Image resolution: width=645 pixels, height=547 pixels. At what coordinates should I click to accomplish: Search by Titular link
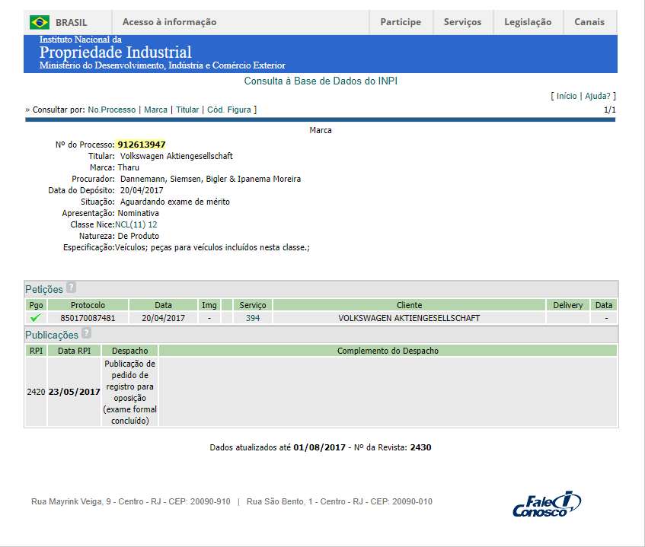[x=187, y=110]
